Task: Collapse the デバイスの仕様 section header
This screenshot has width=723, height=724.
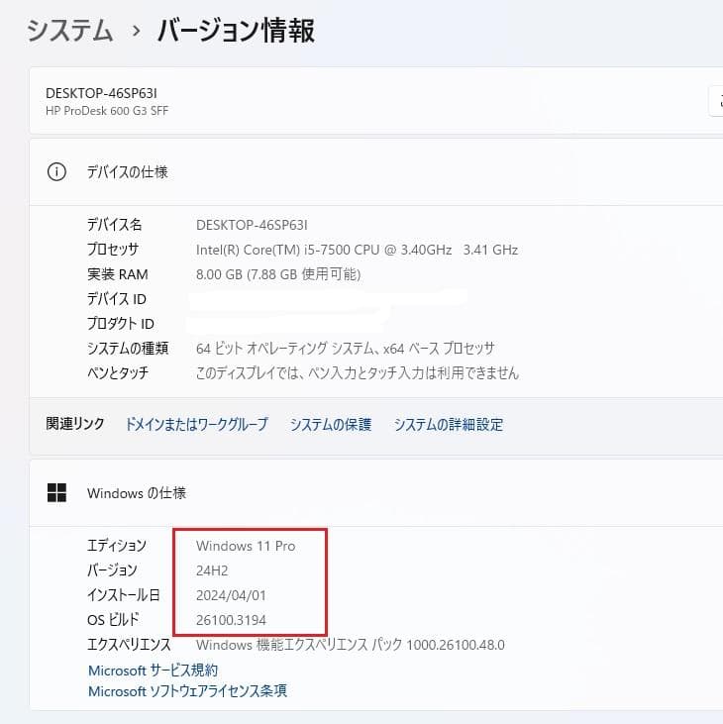Action: click(x=376, y=171)
